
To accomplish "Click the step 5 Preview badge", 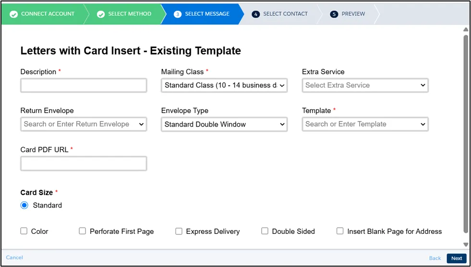I will 334,14.
